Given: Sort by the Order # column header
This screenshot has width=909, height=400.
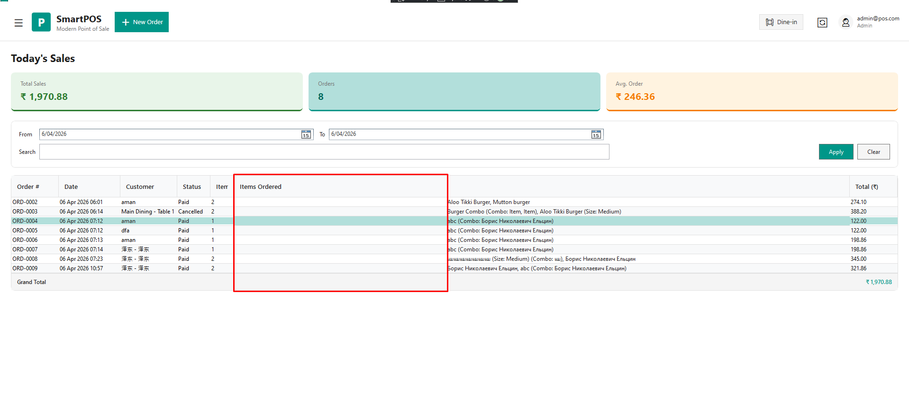Looking at the screenshot, I should (x=28, y=187).
